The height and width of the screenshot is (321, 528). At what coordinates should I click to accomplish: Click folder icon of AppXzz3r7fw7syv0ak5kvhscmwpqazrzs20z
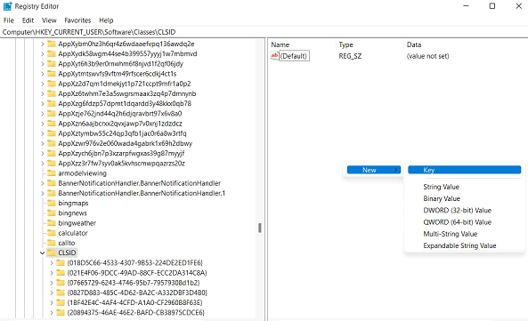pyautogui.click(x=51, y=164)
